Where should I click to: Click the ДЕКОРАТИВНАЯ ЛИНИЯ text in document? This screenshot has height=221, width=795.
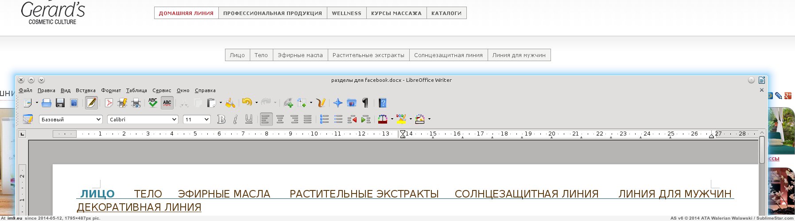[x=139, y=207]
